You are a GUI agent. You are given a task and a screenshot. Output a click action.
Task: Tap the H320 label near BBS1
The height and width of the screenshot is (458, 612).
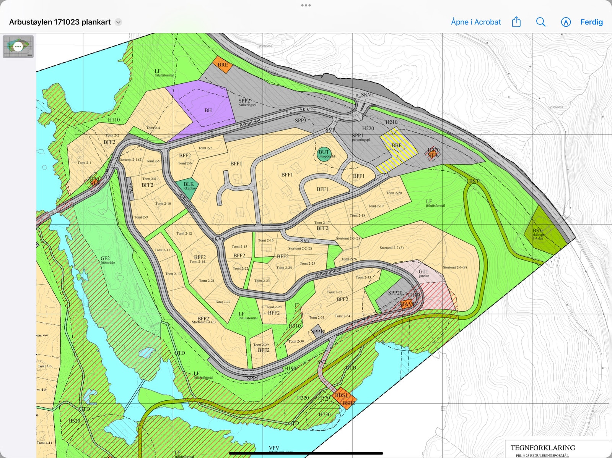coord(303,398)
